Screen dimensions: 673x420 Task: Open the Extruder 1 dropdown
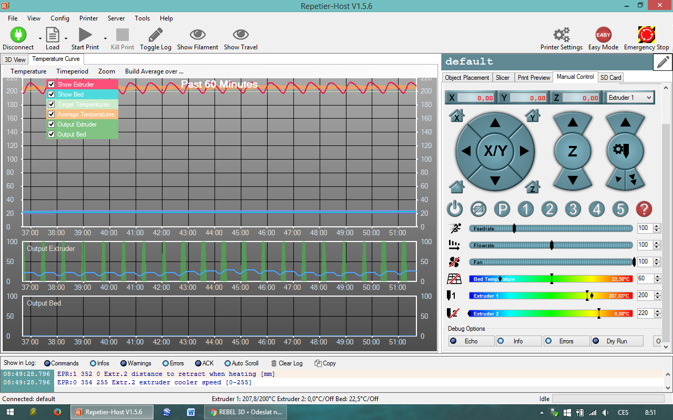[629, 98]
